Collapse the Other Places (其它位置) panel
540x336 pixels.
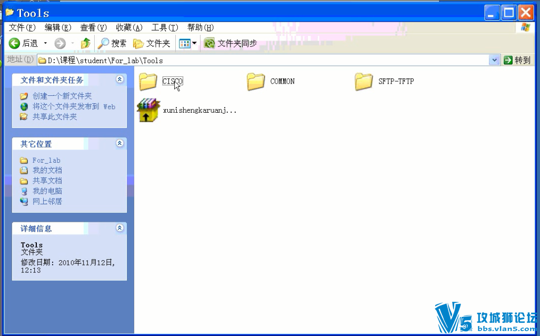click(x=119, y=143)
